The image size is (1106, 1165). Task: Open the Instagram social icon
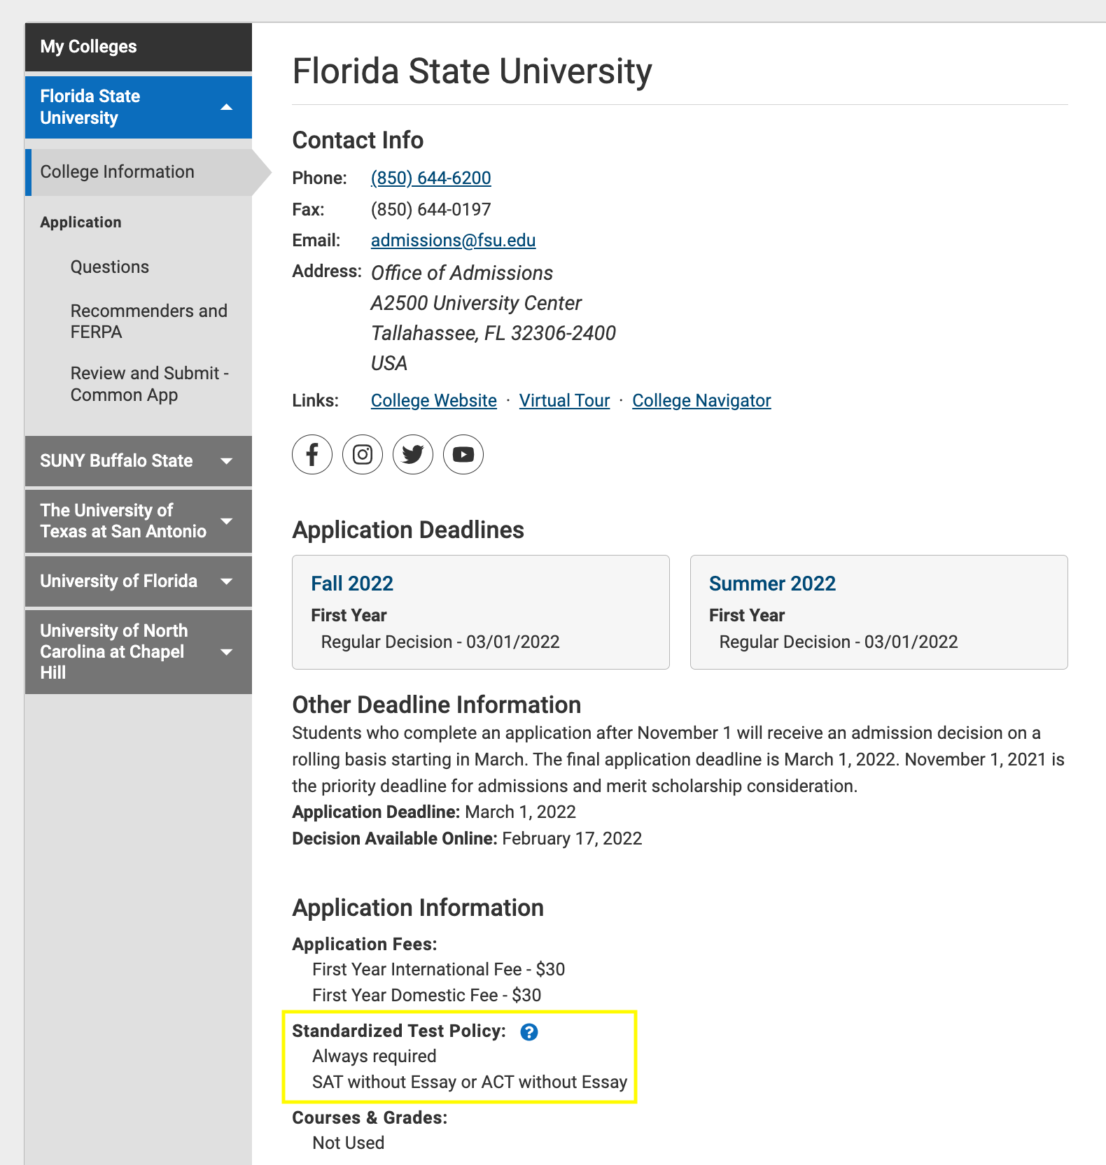(363, 455)
